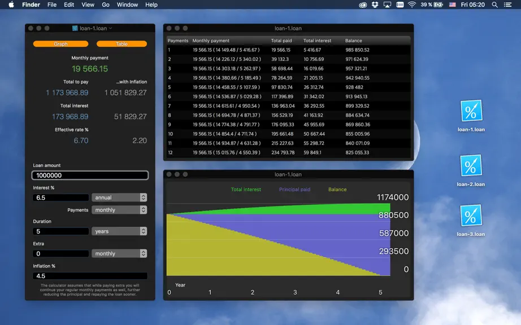Toggle the Table window button
521x325 pixels.
[121, 44]
